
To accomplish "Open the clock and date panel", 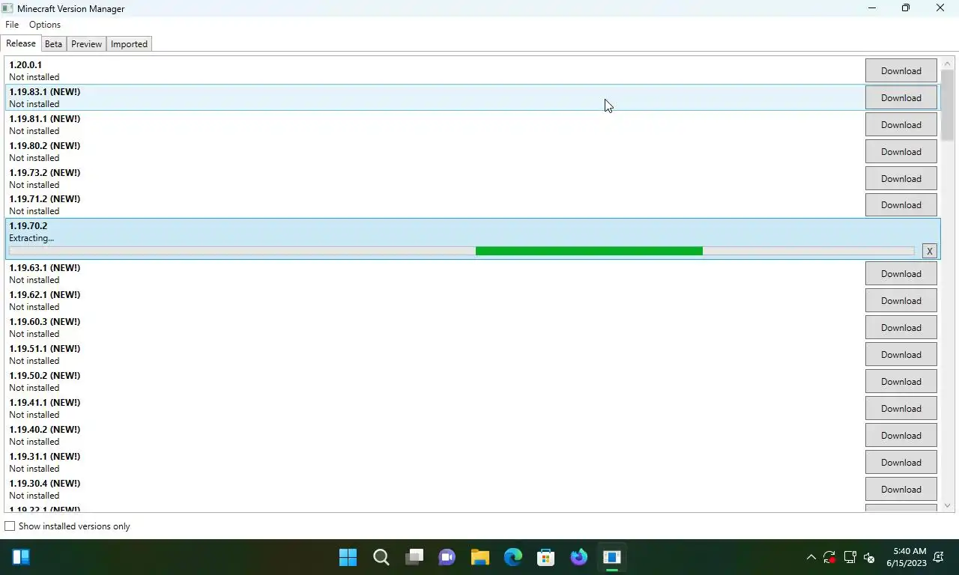I will tap(906, 557).
